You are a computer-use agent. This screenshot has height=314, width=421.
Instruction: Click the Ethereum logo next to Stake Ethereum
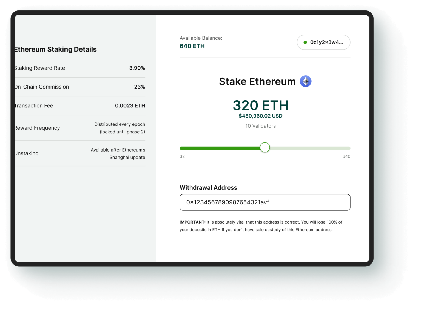[305, 81]
